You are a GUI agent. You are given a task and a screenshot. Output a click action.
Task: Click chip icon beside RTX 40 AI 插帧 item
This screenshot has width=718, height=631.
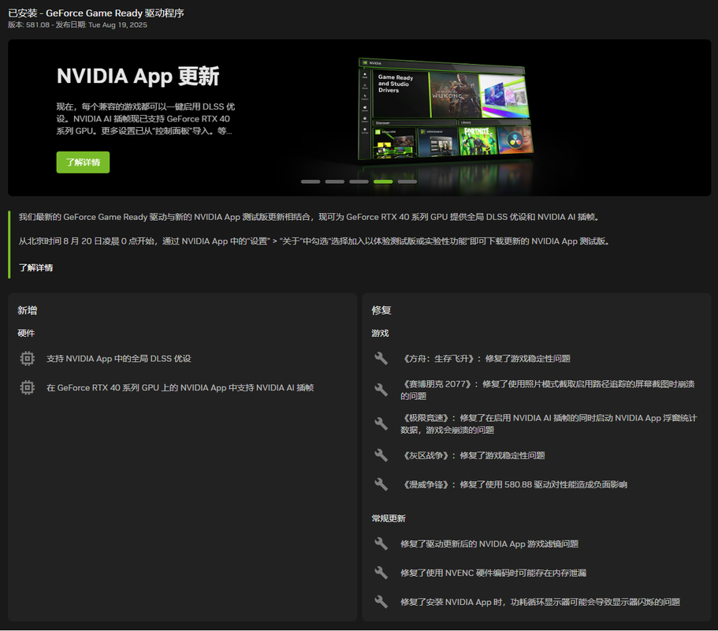click(28, 388)
